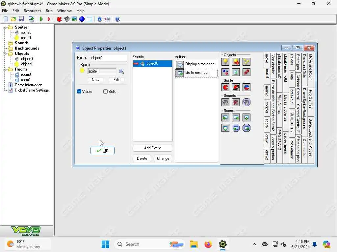The width and height of the screenshot is (337, 252).
Task: Click the Delete event button
Action: click(x=142, y=158)
